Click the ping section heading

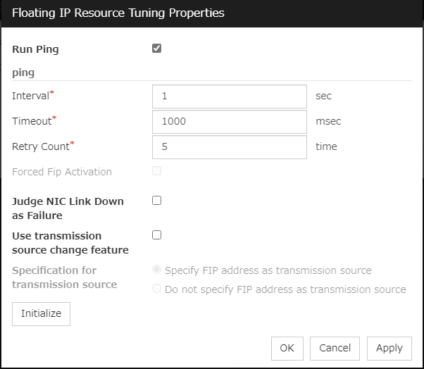[x=23, y=72]
